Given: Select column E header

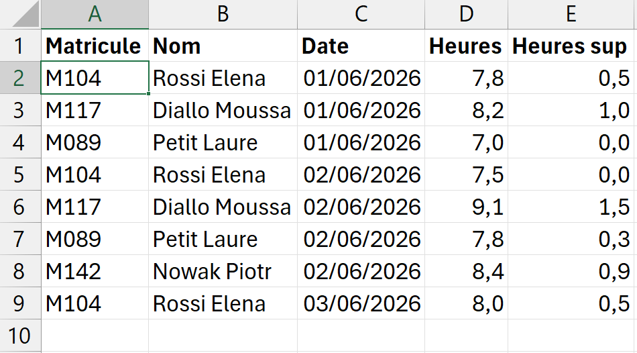Looking at the screenshot, I should tap(573, 14).
